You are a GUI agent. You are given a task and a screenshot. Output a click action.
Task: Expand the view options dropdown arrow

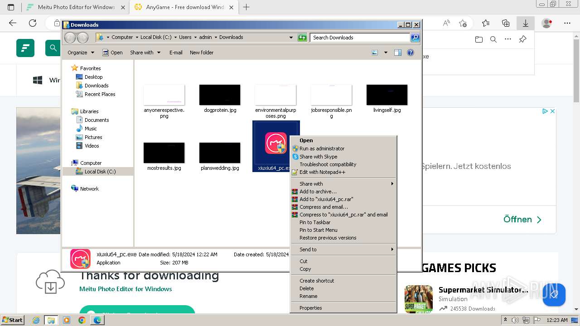coord(386,53)
